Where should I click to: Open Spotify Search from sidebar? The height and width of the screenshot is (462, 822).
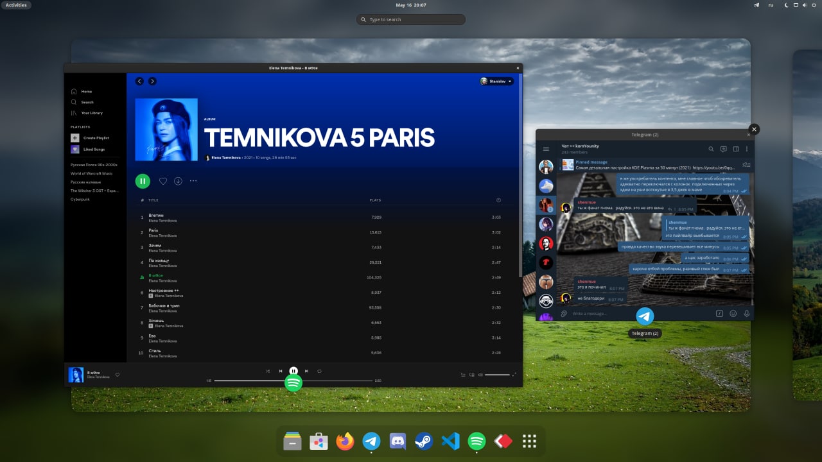click(x=82, y=102)
